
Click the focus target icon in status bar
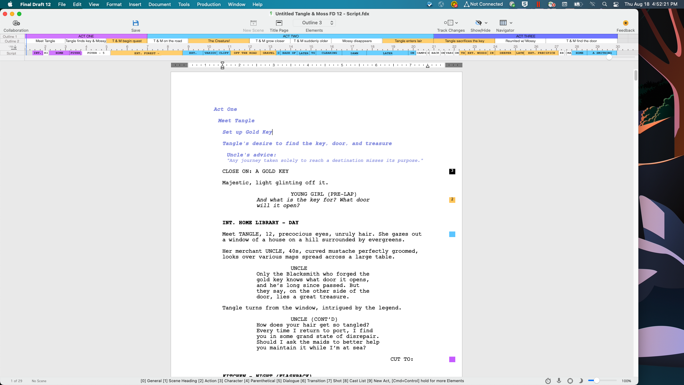570,381
